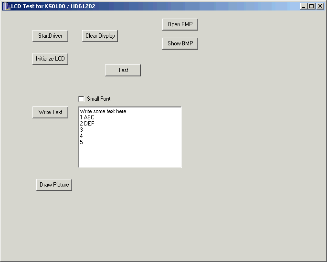This screenshot has height=262, width=327.
Task: Run the Test button
Action: [x=123, y=70]
